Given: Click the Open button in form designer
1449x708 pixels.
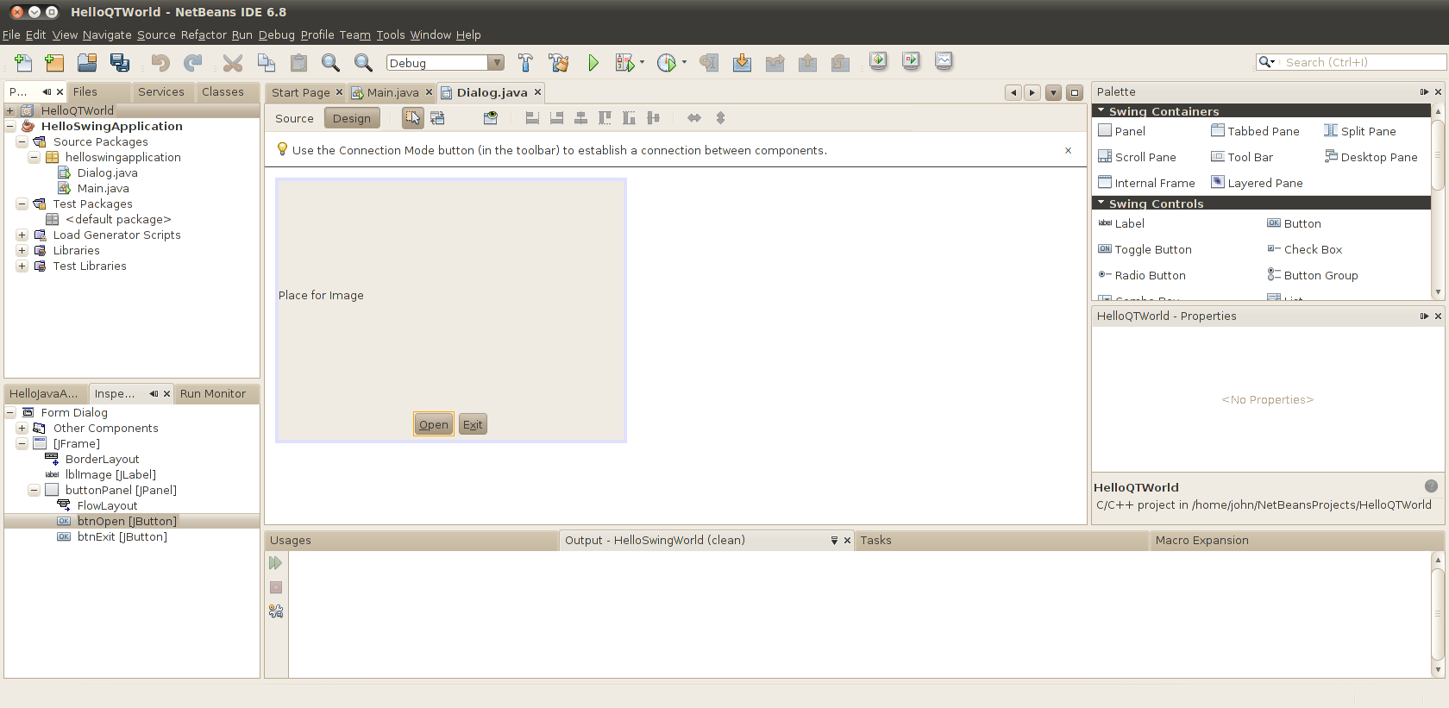Looking at the screenshot, I should (x=433, y=424).
